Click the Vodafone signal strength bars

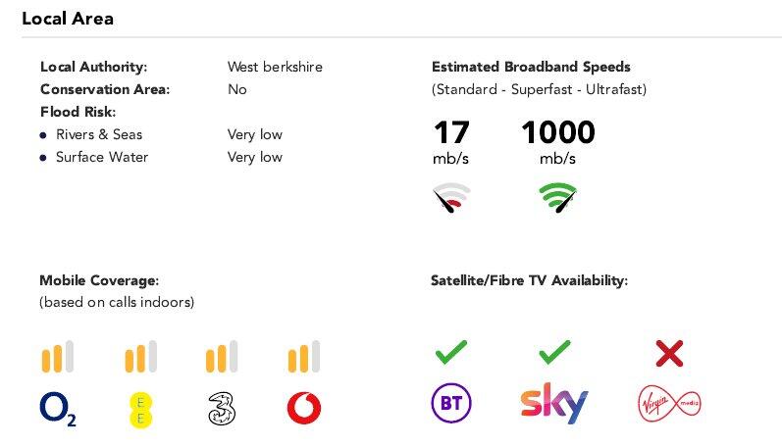pyautogui.click(x=304, y=358)
